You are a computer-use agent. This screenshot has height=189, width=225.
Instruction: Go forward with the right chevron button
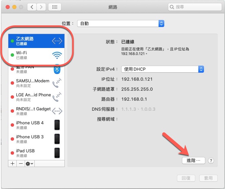(x=41, y=7)
